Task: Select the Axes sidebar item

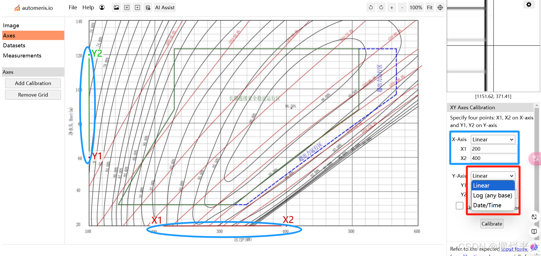Action: pyautogui.click(x=33, y=35)
